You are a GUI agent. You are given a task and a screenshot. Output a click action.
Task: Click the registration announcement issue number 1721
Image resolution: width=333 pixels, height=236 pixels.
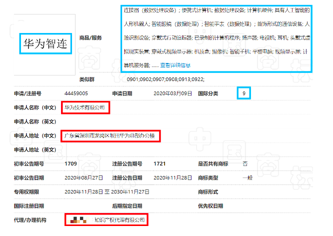(159, 164)
